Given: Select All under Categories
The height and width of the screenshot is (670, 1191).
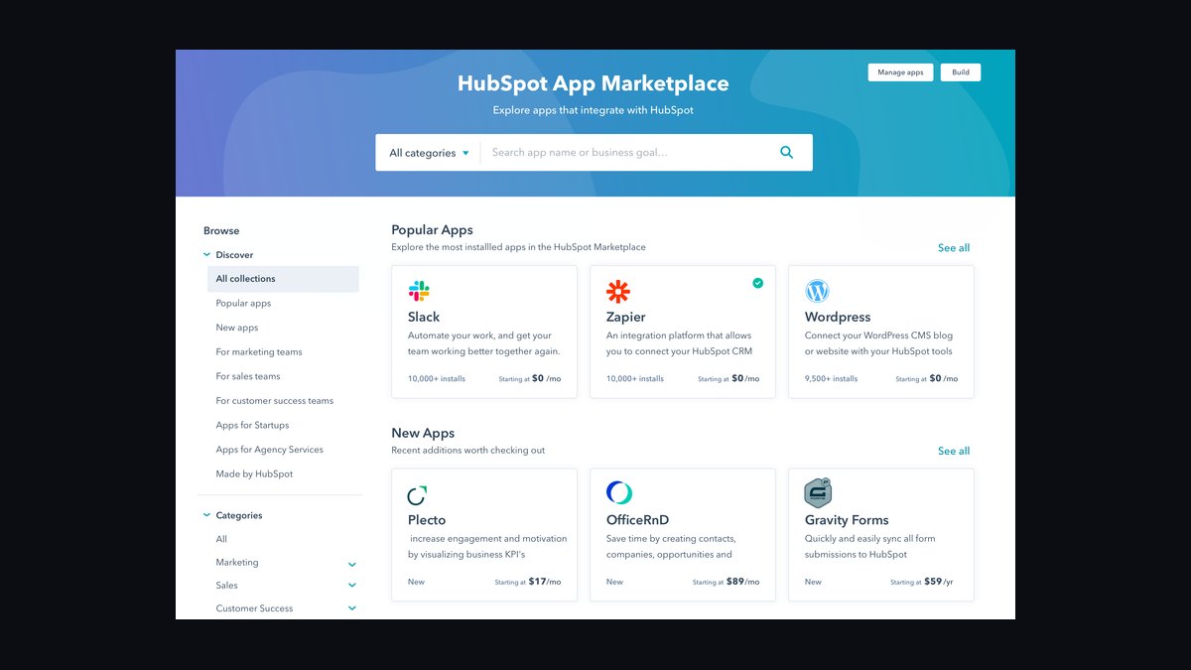Looking at the screenshot, I should click(x=221, y=539).
